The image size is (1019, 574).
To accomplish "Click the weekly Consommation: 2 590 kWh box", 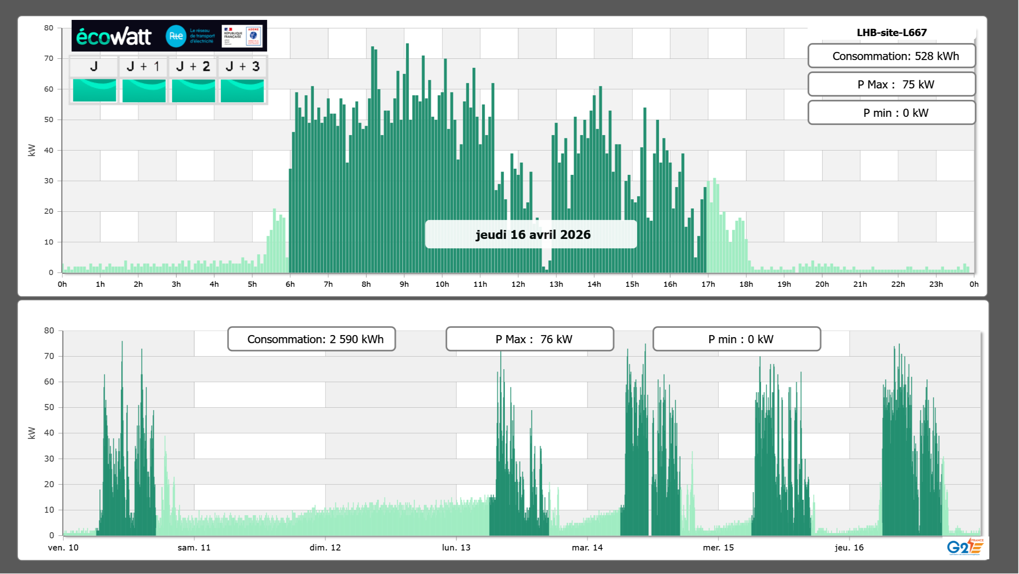I will pyautogui.click(x=311, y=339).
